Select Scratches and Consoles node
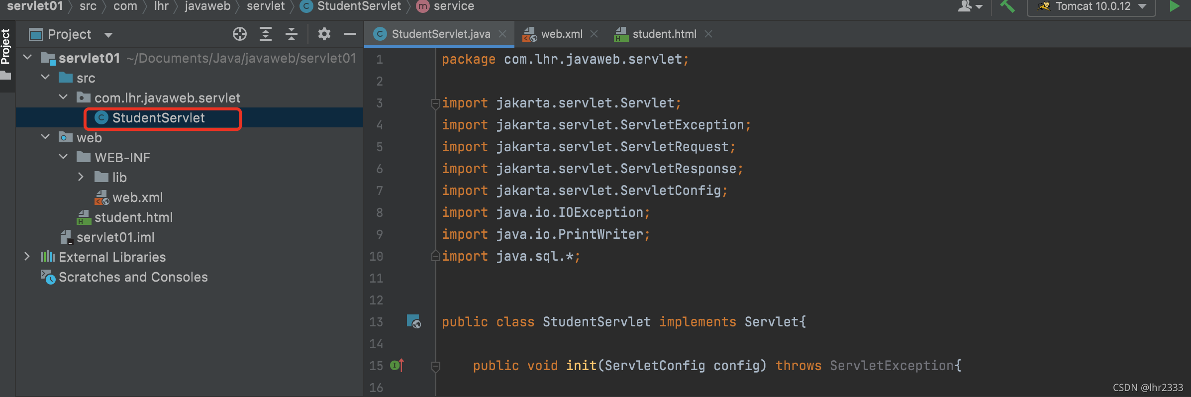 133,277
